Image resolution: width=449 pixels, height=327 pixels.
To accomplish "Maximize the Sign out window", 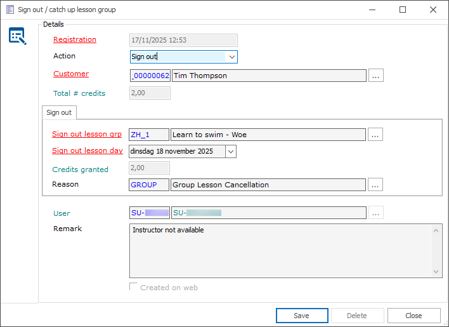I will click(403, 10).
